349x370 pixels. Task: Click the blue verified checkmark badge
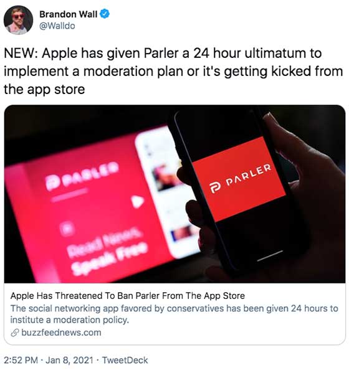105,14
